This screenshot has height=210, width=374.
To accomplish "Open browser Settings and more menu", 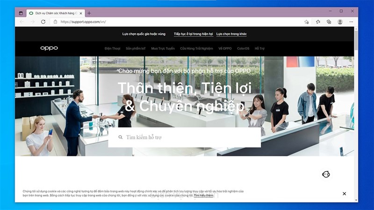I will pyautogui.click(x=351, y=22).
